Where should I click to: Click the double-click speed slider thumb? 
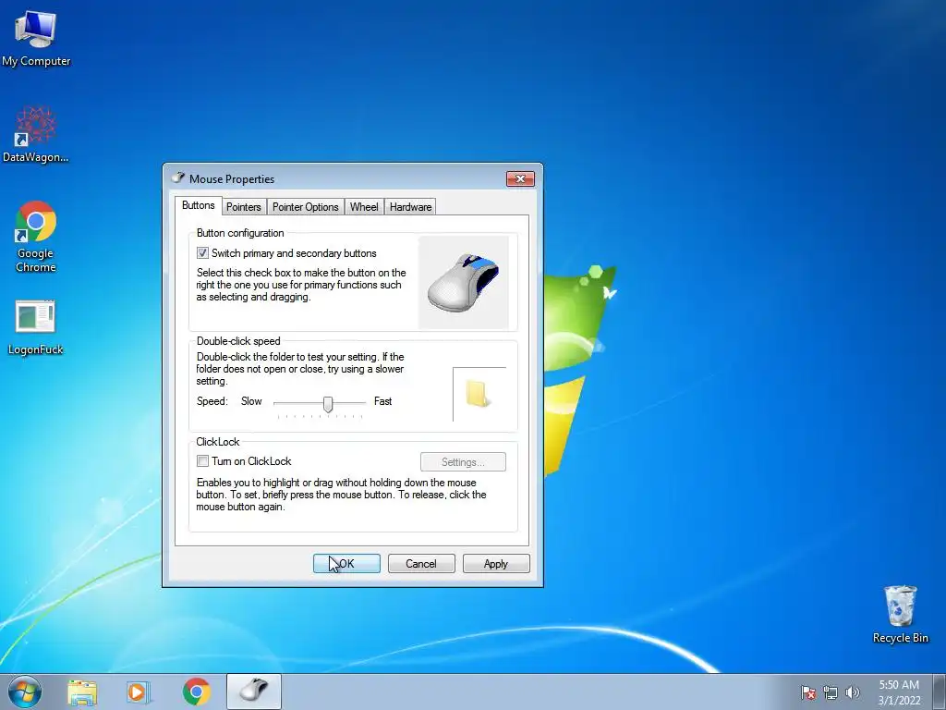[x=328, y=404]
